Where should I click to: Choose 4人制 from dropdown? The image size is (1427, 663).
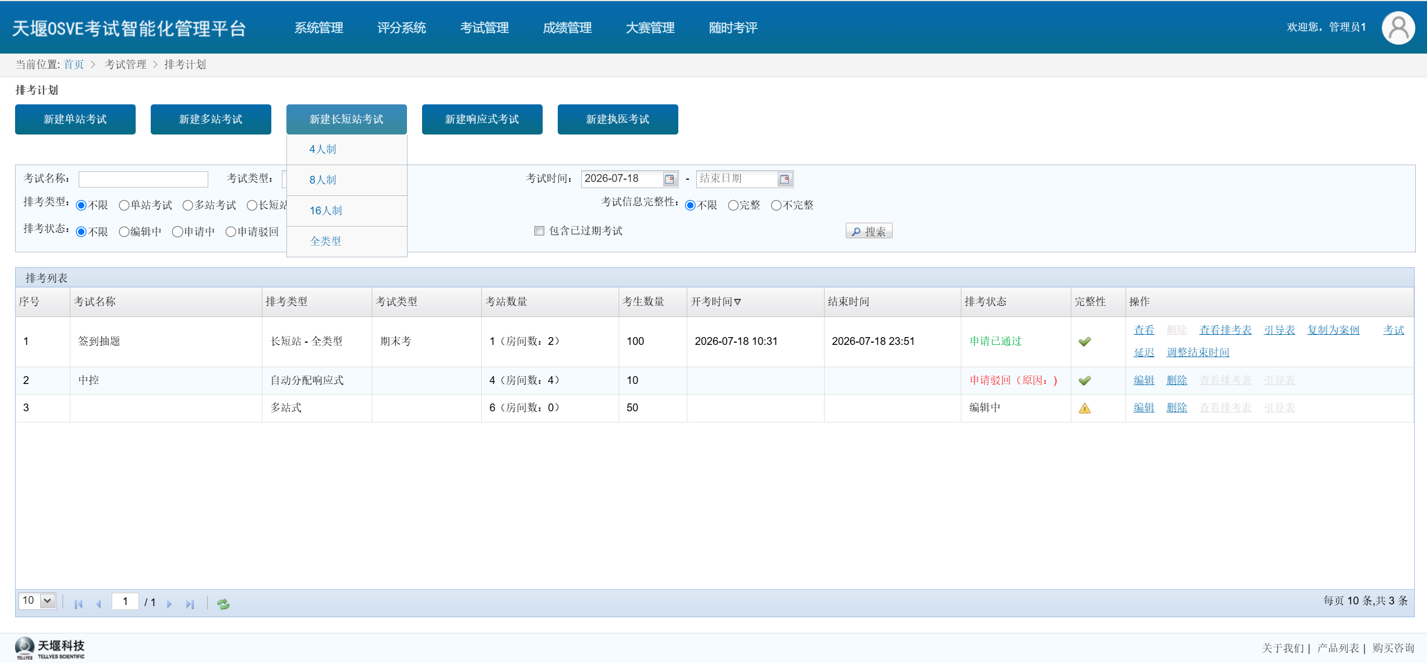347,150
